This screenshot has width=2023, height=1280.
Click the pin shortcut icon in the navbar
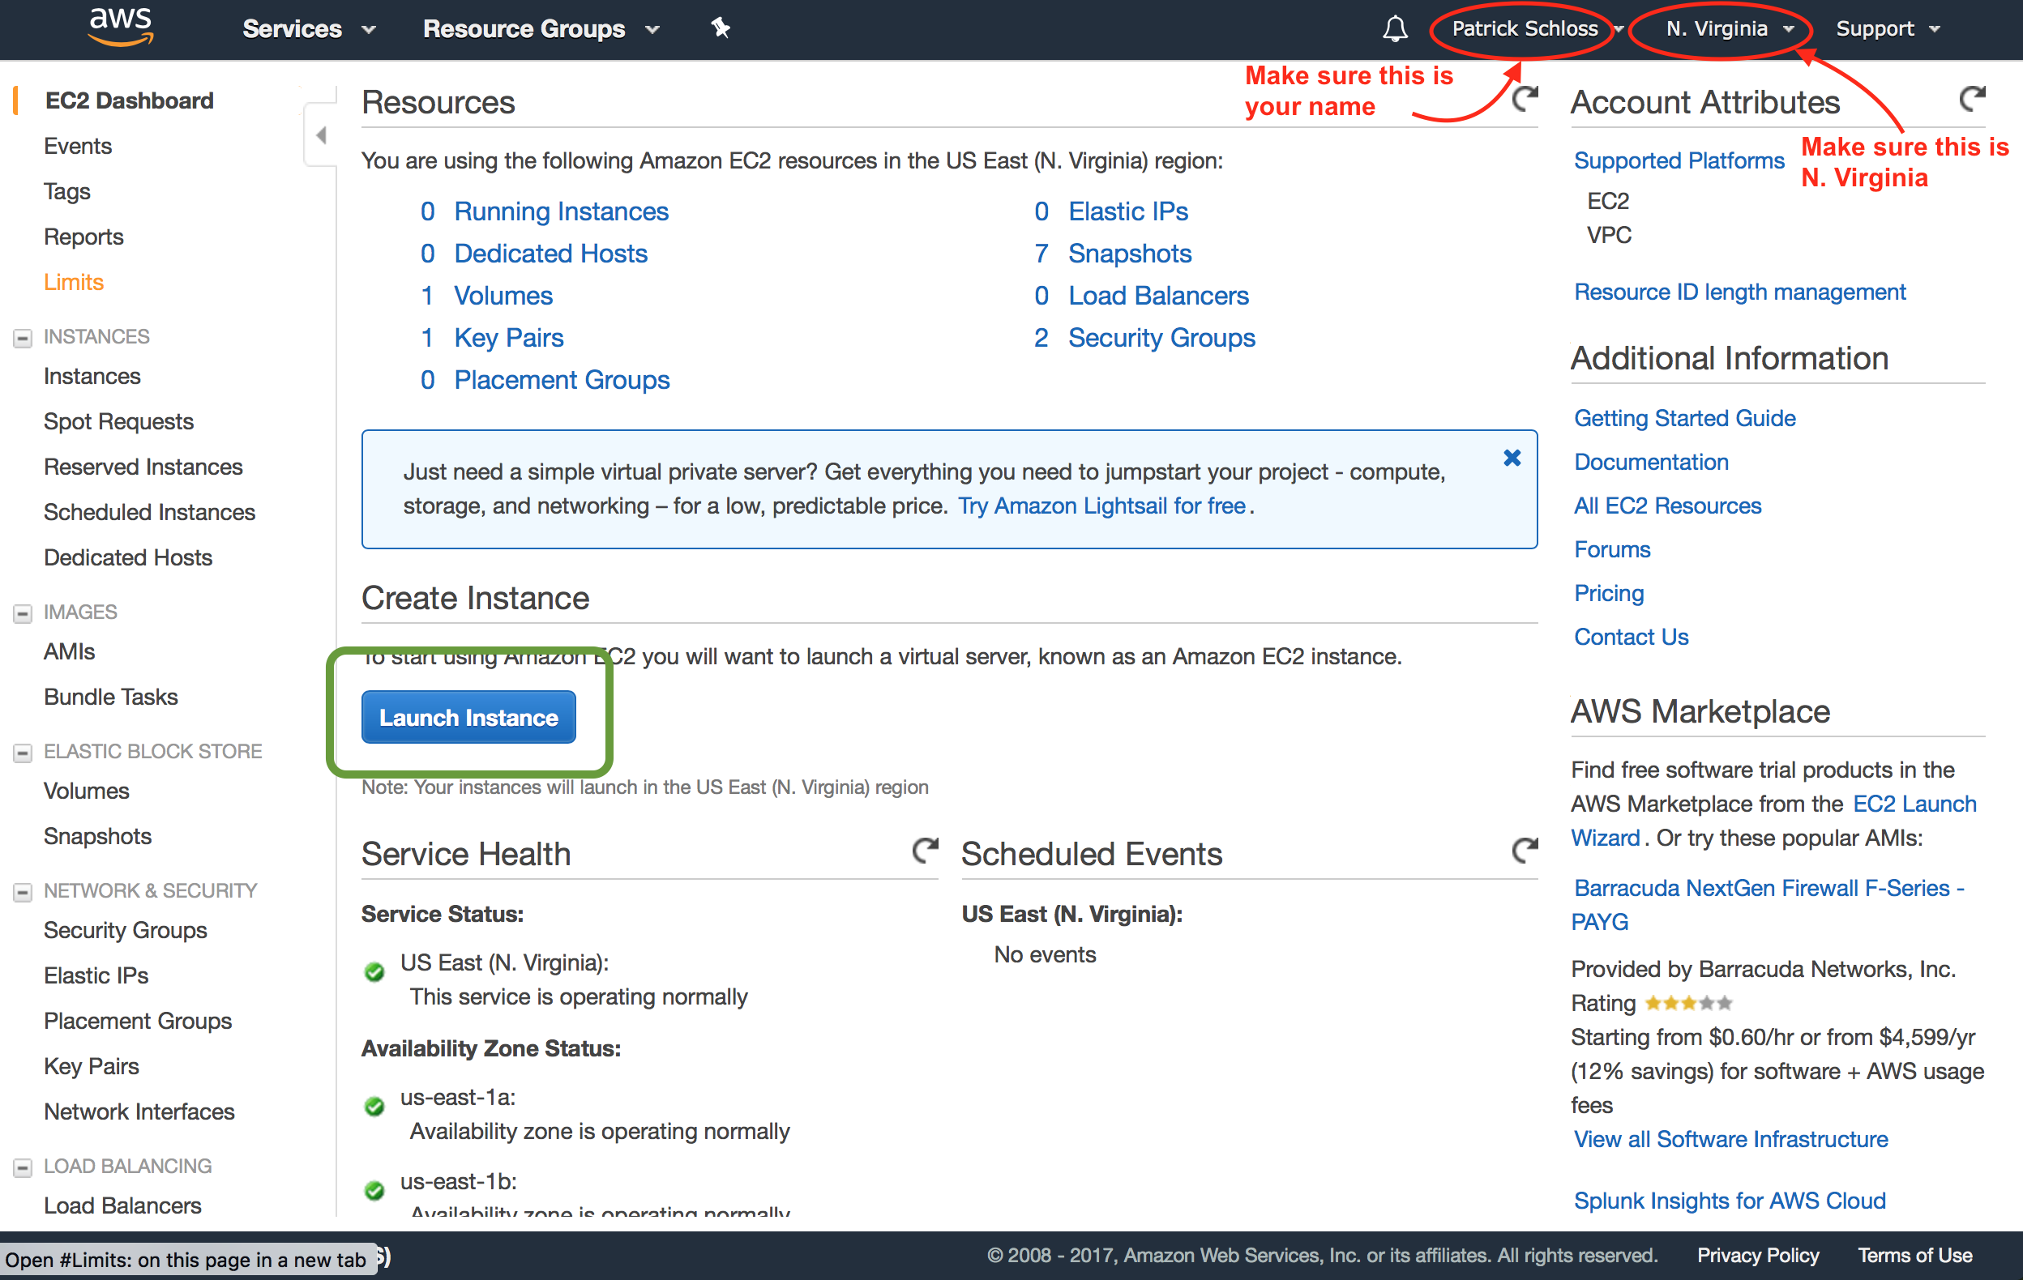point(721,28)
